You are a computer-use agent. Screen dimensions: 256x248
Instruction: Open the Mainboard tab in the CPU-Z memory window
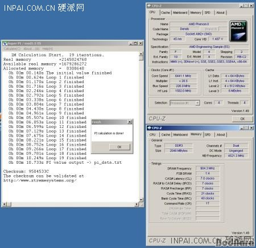click(180, 135)
